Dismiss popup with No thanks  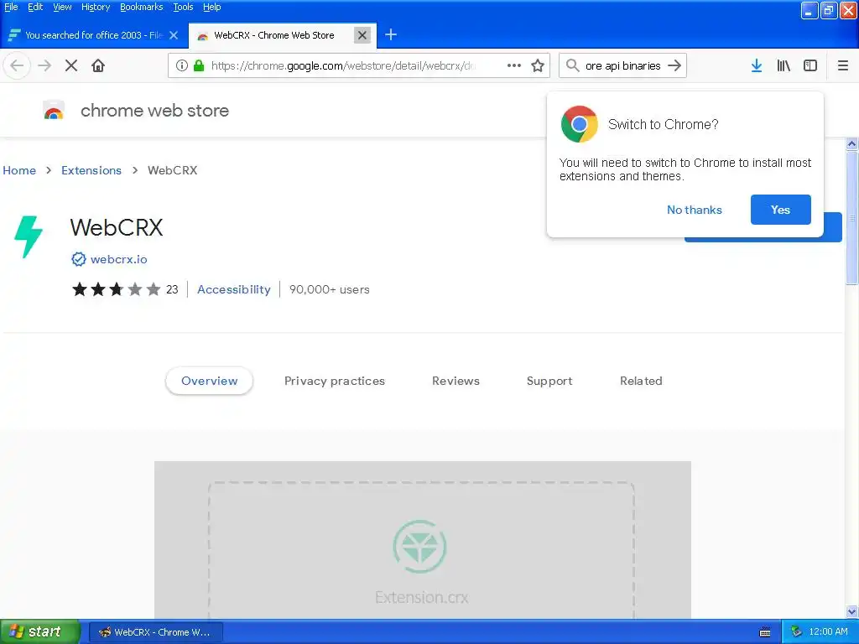click(x=694, y=210)
